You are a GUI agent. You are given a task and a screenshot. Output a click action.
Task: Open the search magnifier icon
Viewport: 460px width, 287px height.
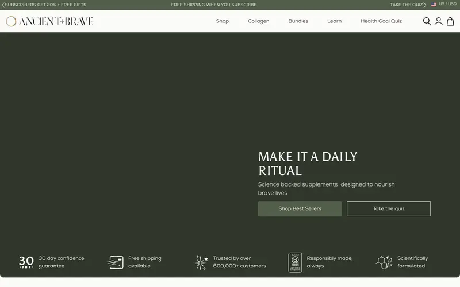427,21
